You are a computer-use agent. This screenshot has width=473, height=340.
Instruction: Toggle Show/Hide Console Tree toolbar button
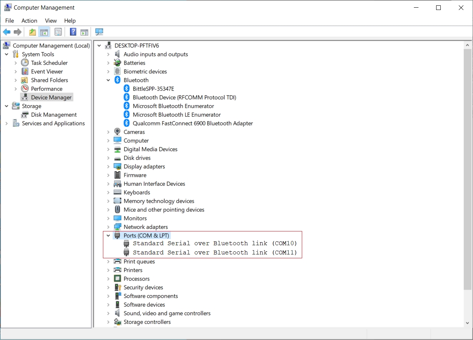pos(44,32)
